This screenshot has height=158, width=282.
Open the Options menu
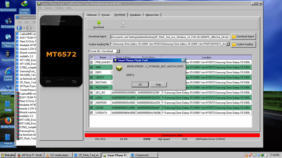pos(48,8)
